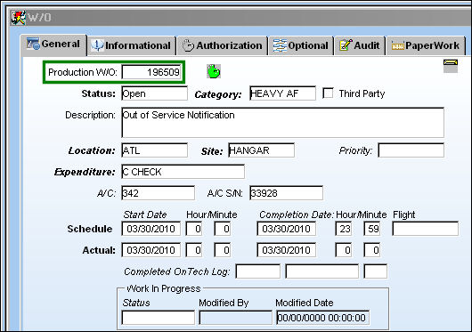Switch to the Optional tab
The height and width of the screenshot is (332, 472).
coord(301,45)
